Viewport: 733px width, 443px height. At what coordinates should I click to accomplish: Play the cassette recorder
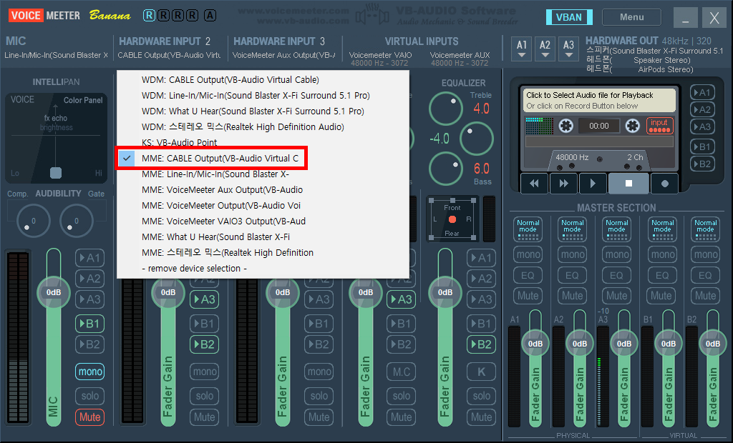coord(592,184)
